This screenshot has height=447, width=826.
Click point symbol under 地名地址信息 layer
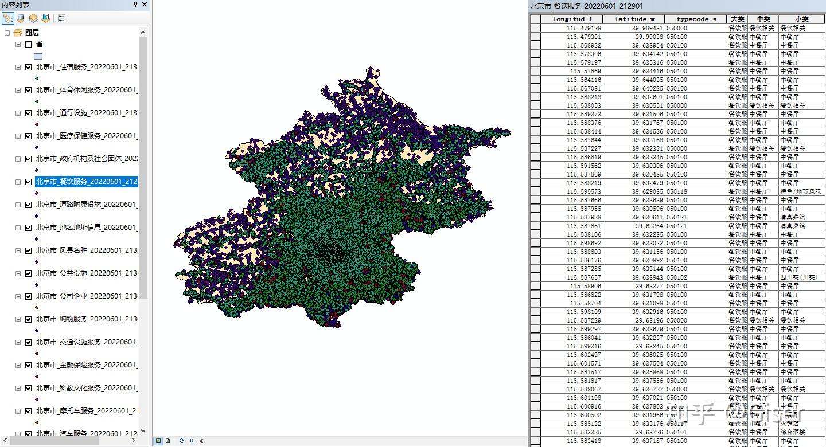click(37, 238)
